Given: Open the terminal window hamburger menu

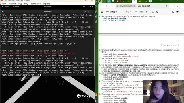Looking at the screenshot, I should click(89, 11).
